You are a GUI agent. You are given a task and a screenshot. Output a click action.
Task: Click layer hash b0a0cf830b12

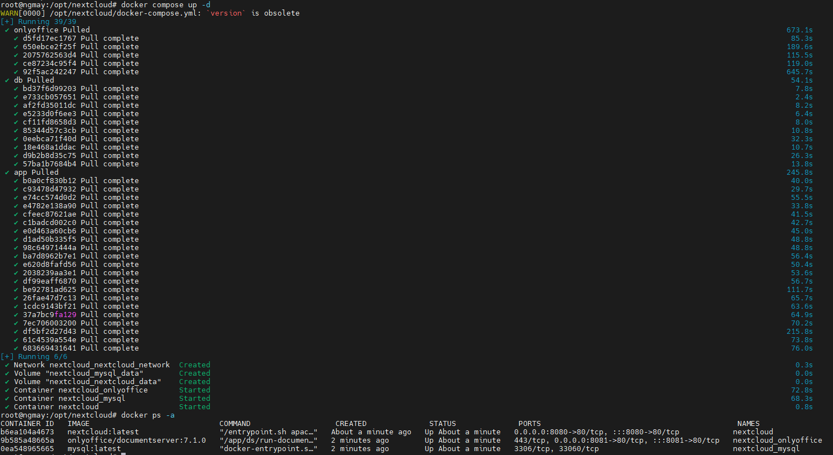[x=50, y=180]
